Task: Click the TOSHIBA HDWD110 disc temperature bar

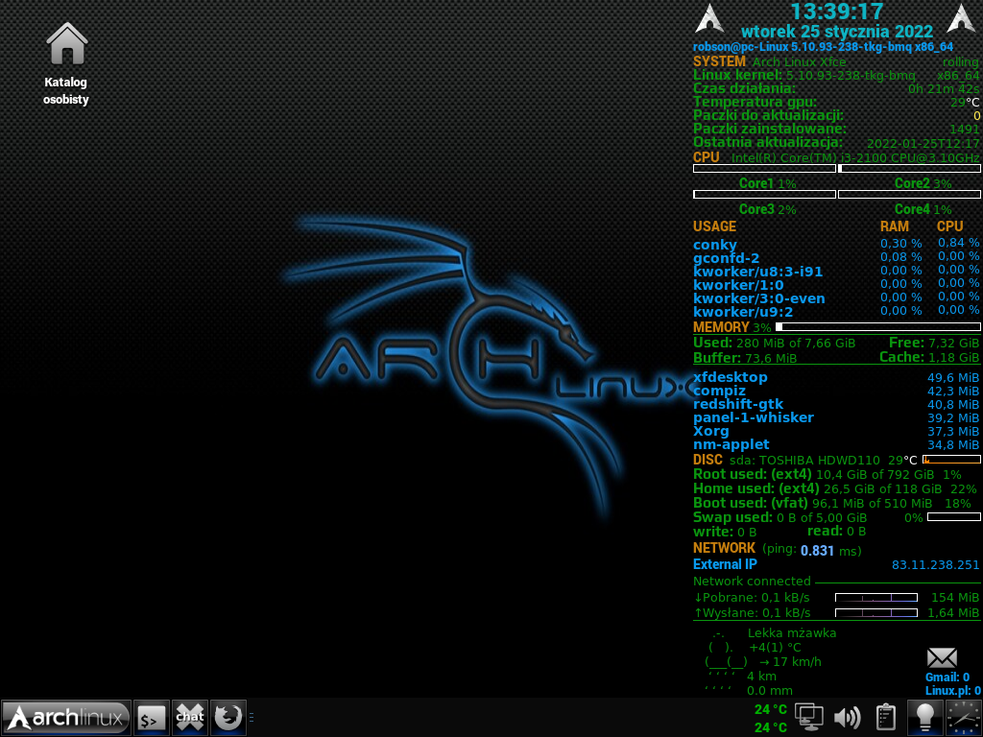Action: coord(951,460)
